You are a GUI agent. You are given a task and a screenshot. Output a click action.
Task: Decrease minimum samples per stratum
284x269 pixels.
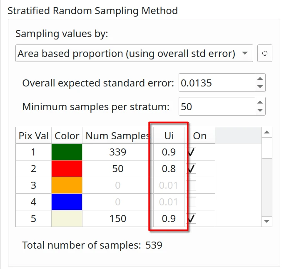260,111
